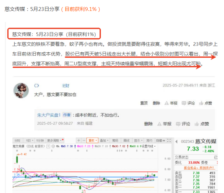Report the top comment via 举报
This screenshot has height=193, width=224.
tap(171, 103)
